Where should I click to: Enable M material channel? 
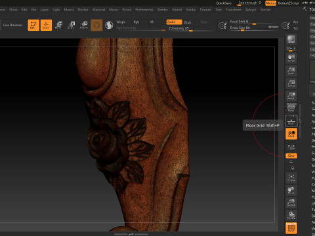(x=152, y=22)
